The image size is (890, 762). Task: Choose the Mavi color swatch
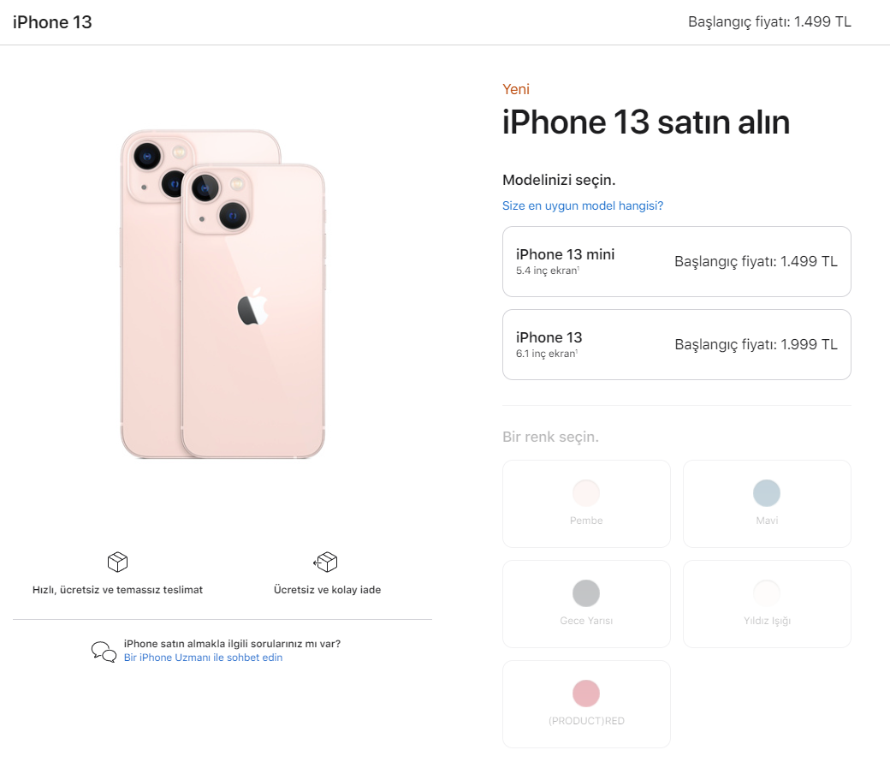767,503
